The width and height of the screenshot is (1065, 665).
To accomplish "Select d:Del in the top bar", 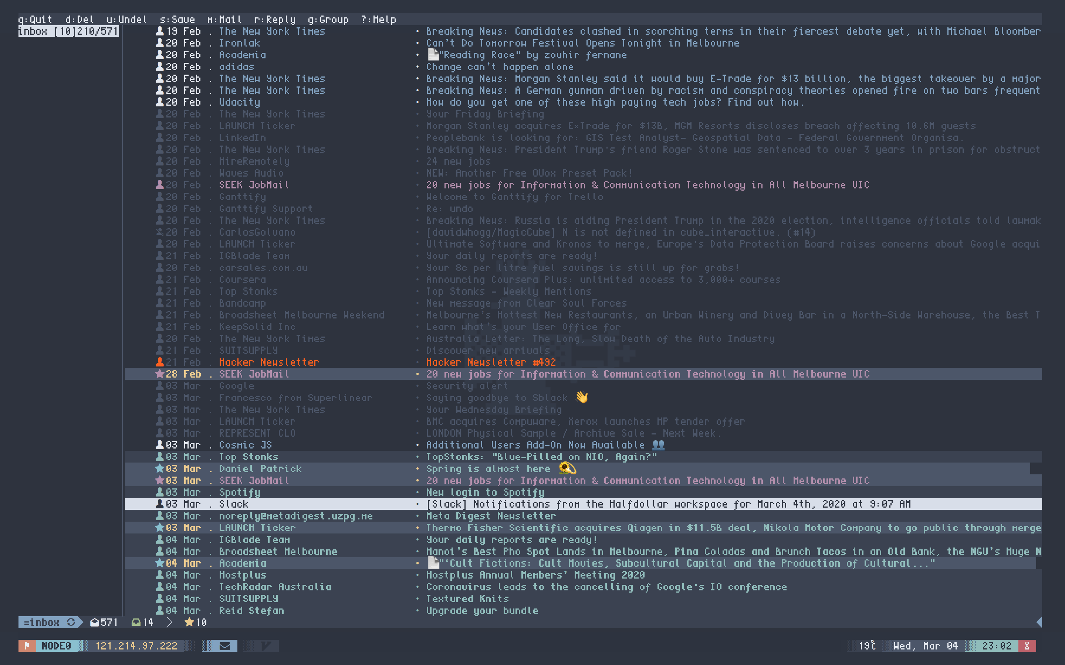I will click(x=80, y=19).
